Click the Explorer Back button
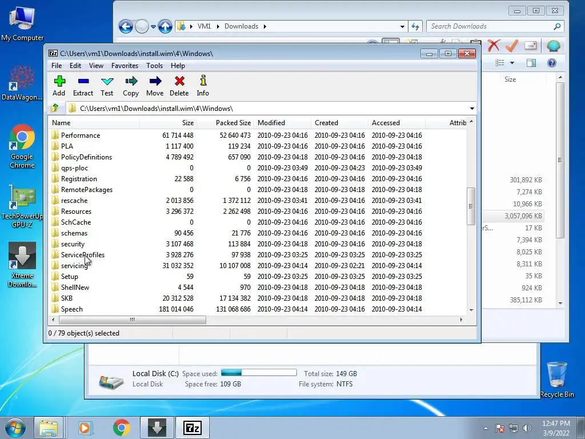Viewport: 585px width, 439px height. click(126, 26)
